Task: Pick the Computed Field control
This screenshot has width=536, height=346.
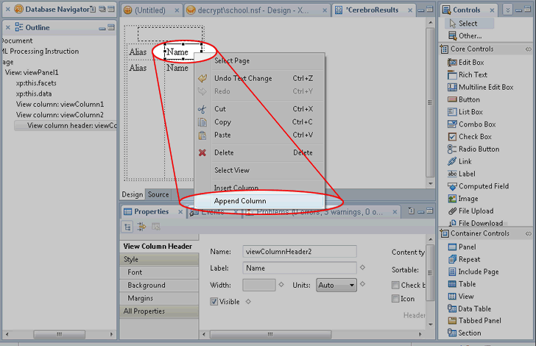Action: point(479,186)
